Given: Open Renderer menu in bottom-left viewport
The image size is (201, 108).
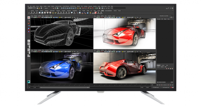Looking at the screenshot, I should (47, 50).
